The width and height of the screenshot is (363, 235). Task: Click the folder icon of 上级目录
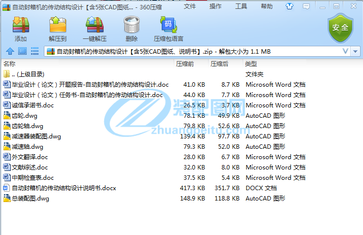click(7, 74)
